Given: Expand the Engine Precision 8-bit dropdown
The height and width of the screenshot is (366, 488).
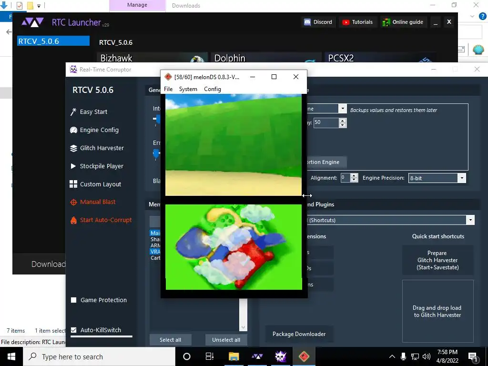Looking at the screenshot, I should [462, 178].
